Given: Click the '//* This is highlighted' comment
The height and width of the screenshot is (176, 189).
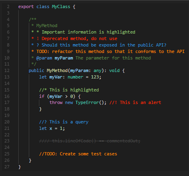Looking at the screenshot, I should tap(69, 90).
